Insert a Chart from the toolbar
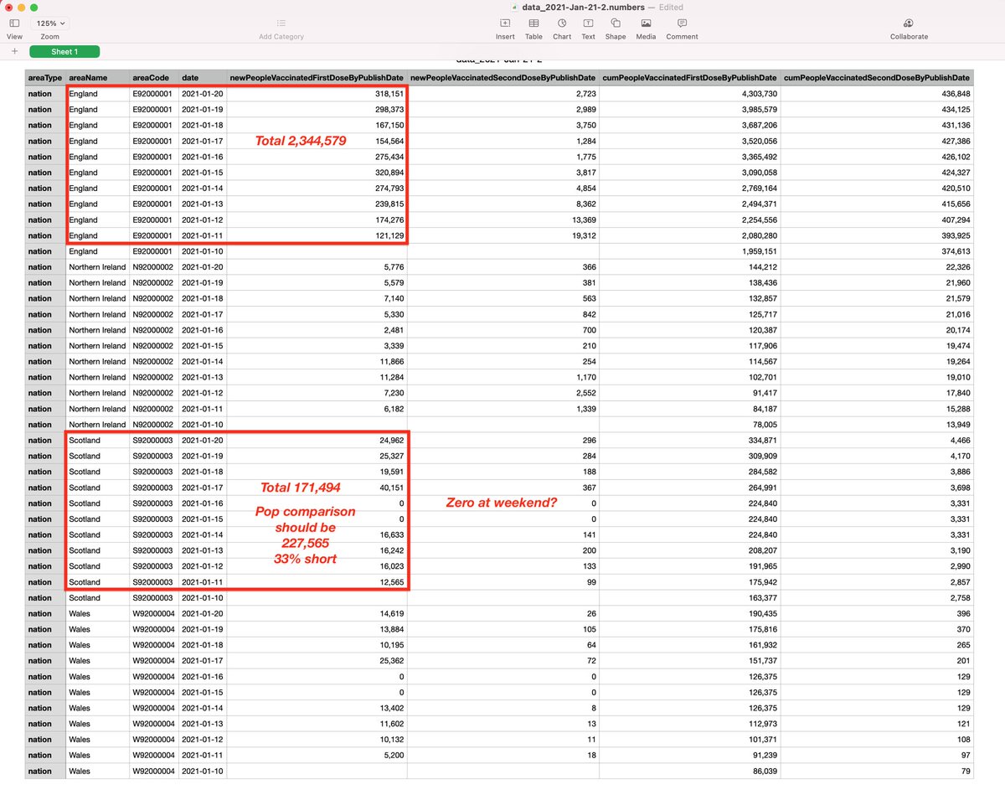The height and width of the screenshot is (795, 1005). coord(562,28)
